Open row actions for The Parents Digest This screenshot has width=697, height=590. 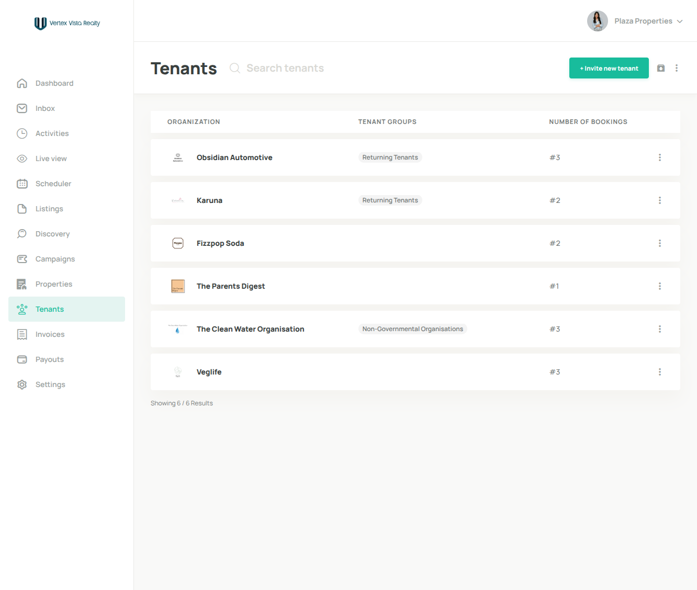pyautogui.click(x=660, y=286)
